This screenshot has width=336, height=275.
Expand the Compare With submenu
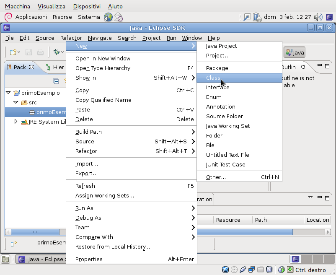[132, 237]
